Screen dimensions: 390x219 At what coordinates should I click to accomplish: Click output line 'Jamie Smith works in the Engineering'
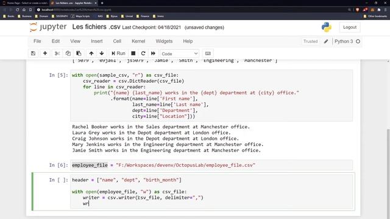coord(166,150)
